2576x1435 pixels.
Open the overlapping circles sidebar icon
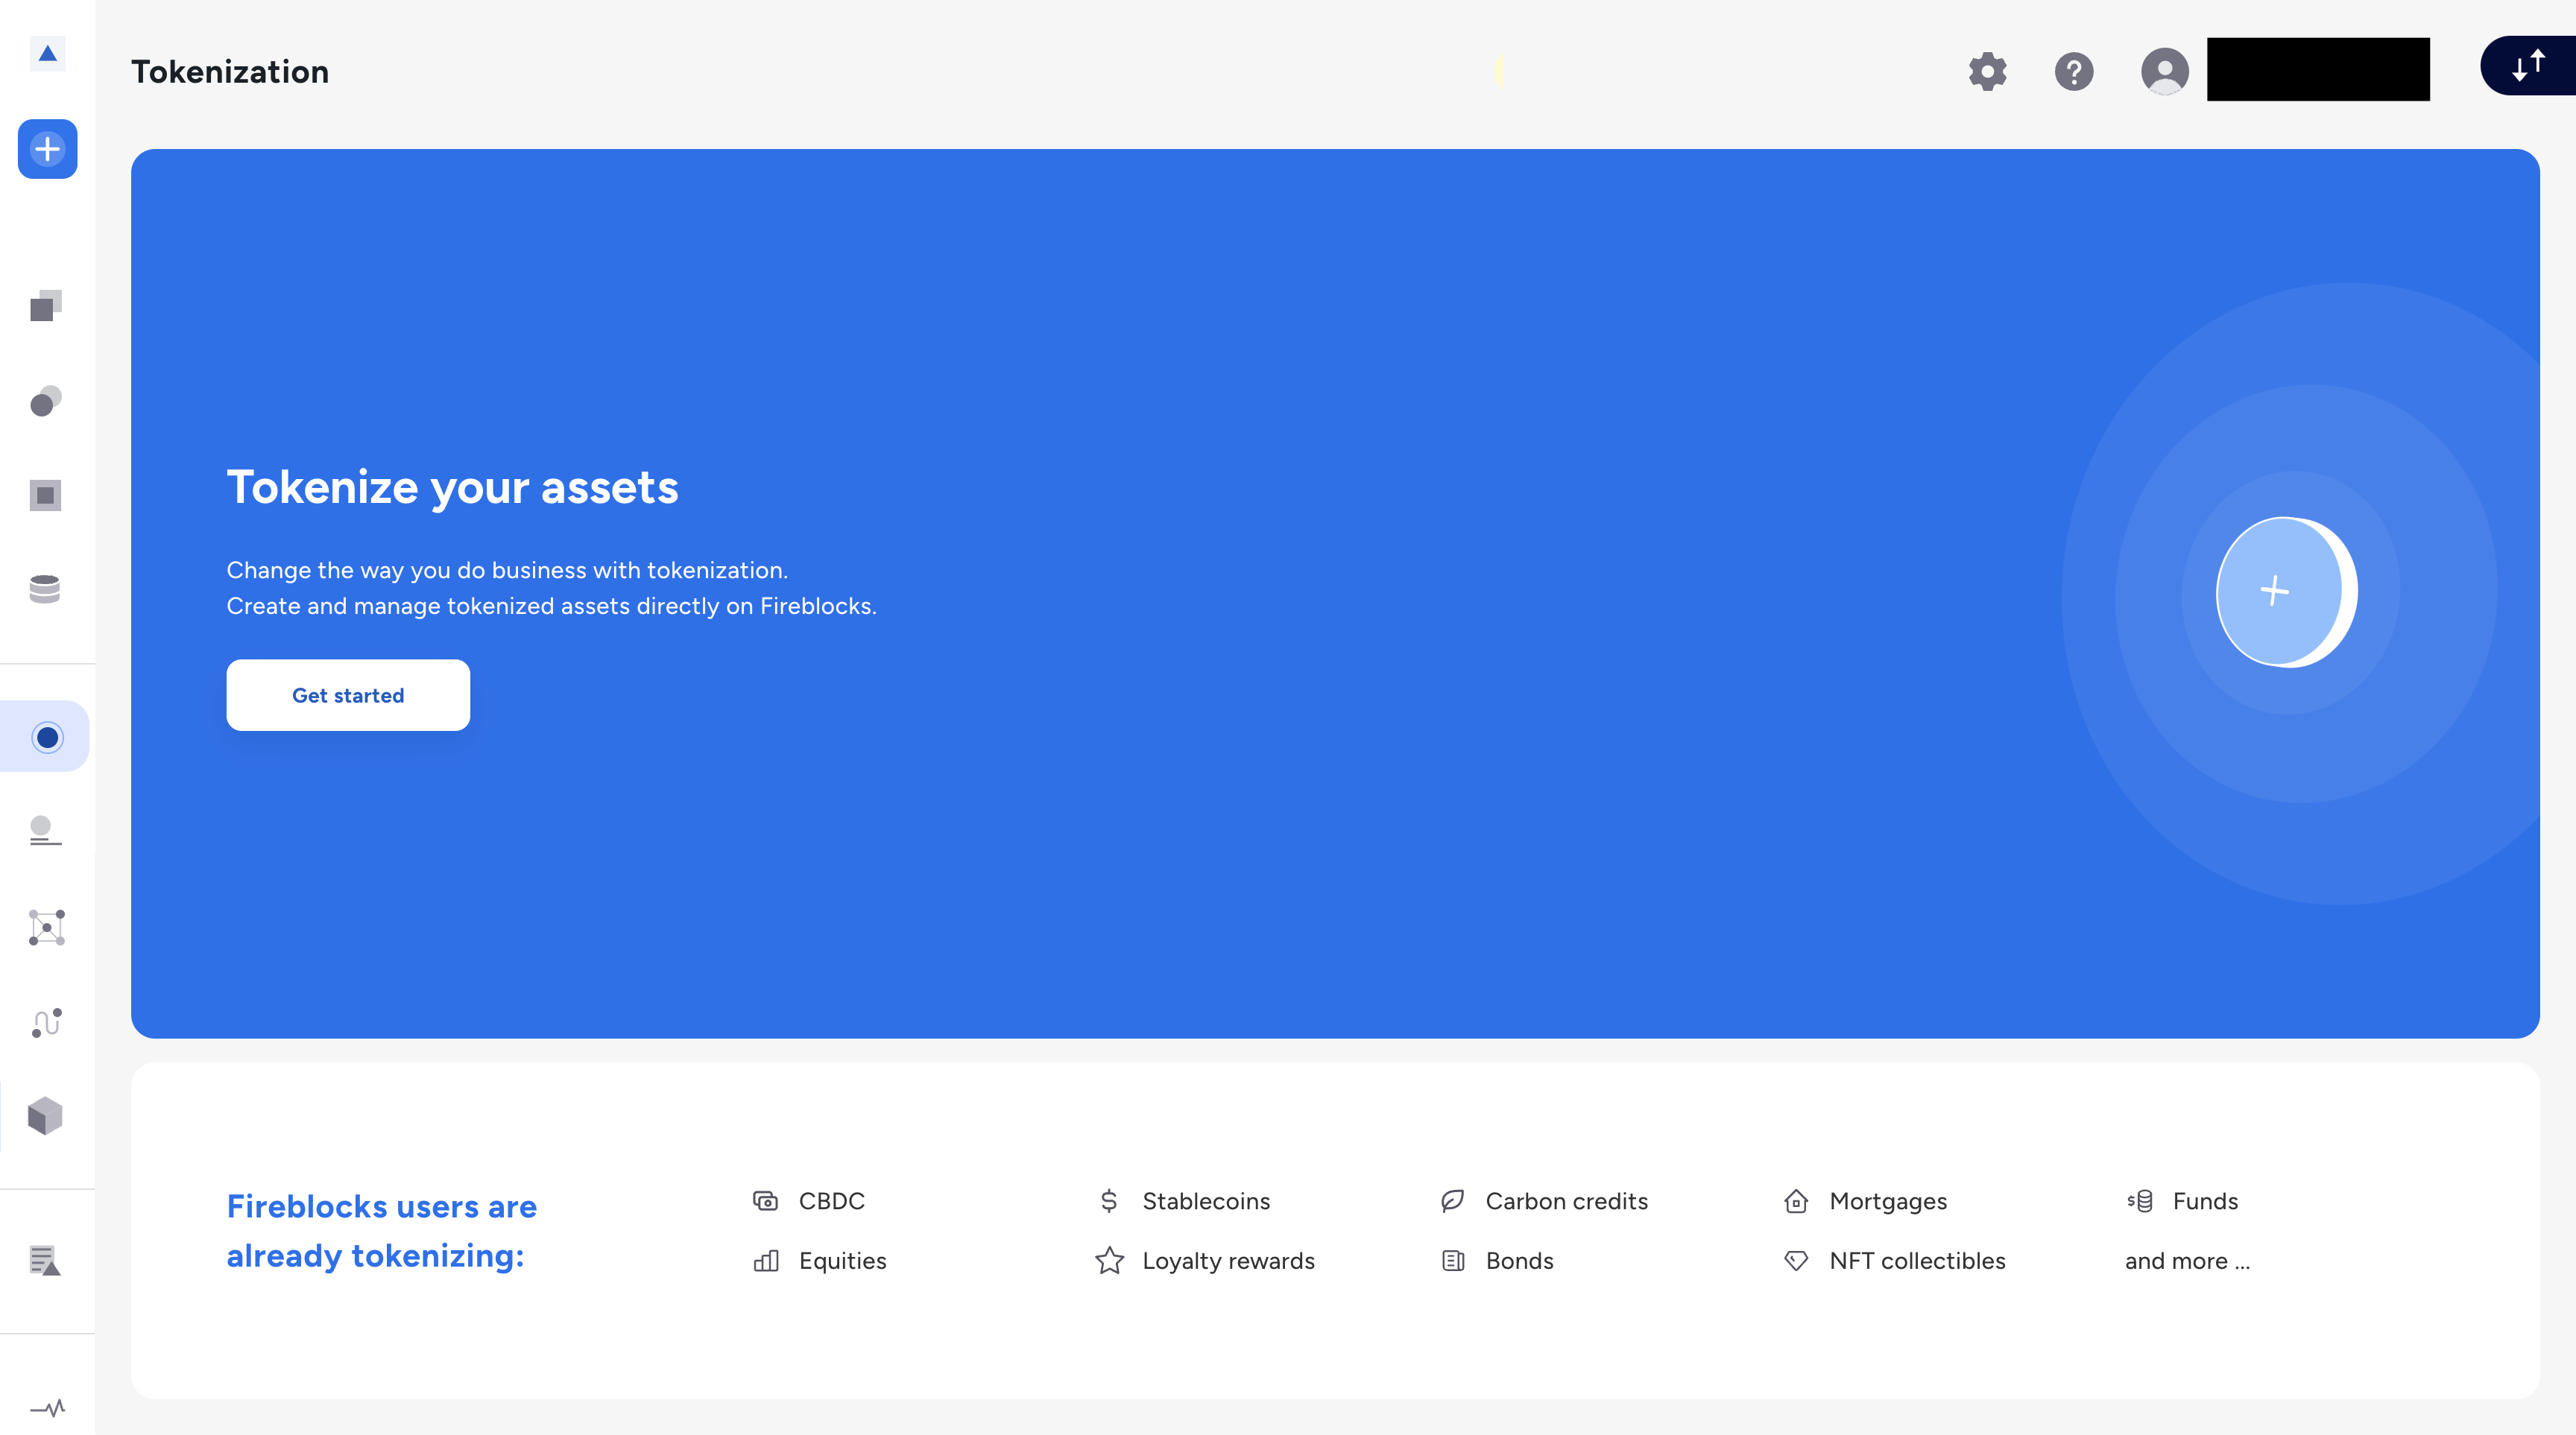coord(46,401)
